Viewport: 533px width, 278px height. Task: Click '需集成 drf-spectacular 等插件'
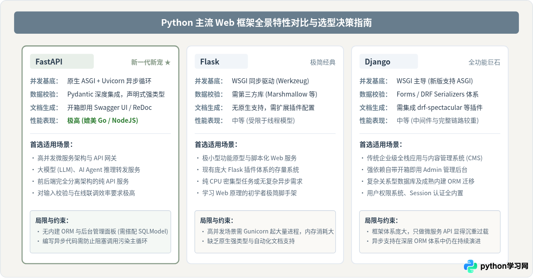(440, 108)
